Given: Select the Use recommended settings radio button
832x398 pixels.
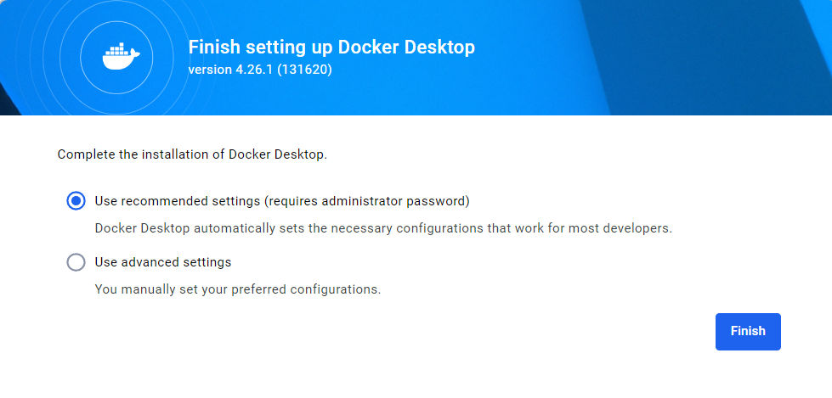Looking at the screenshot, I should [76, 201].
